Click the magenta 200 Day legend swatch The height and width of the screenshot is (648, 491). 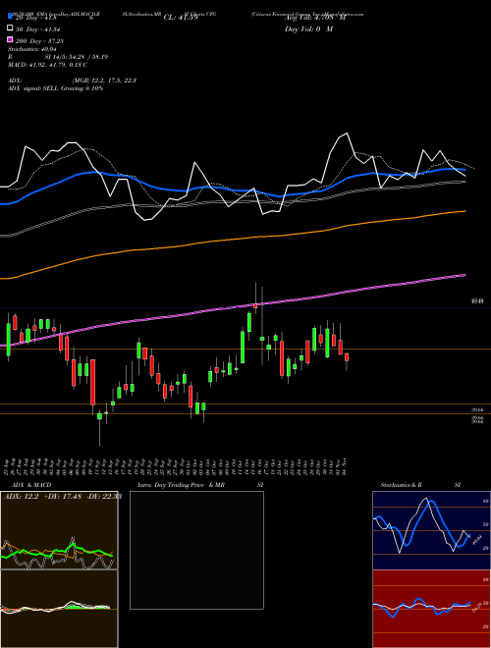(x=10, y=40)
